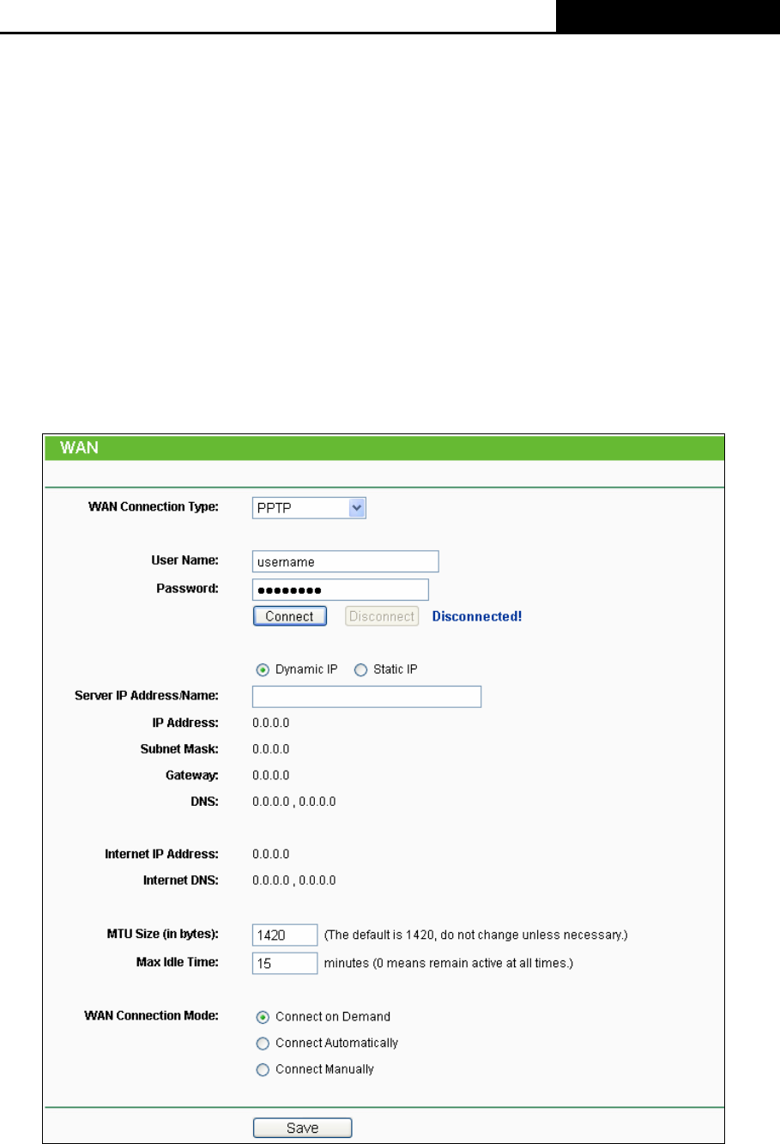Click the Connect button
This screenshot has width=780, height=1144.
click(290, 616)
